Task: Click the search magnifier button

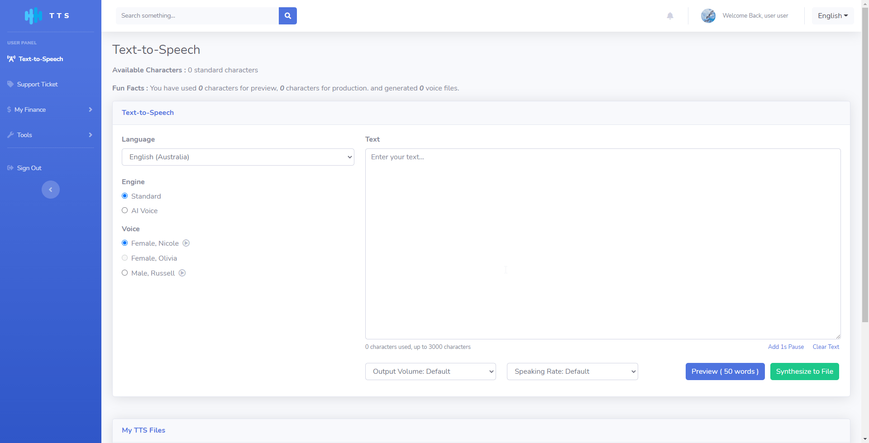Action: 287,15
